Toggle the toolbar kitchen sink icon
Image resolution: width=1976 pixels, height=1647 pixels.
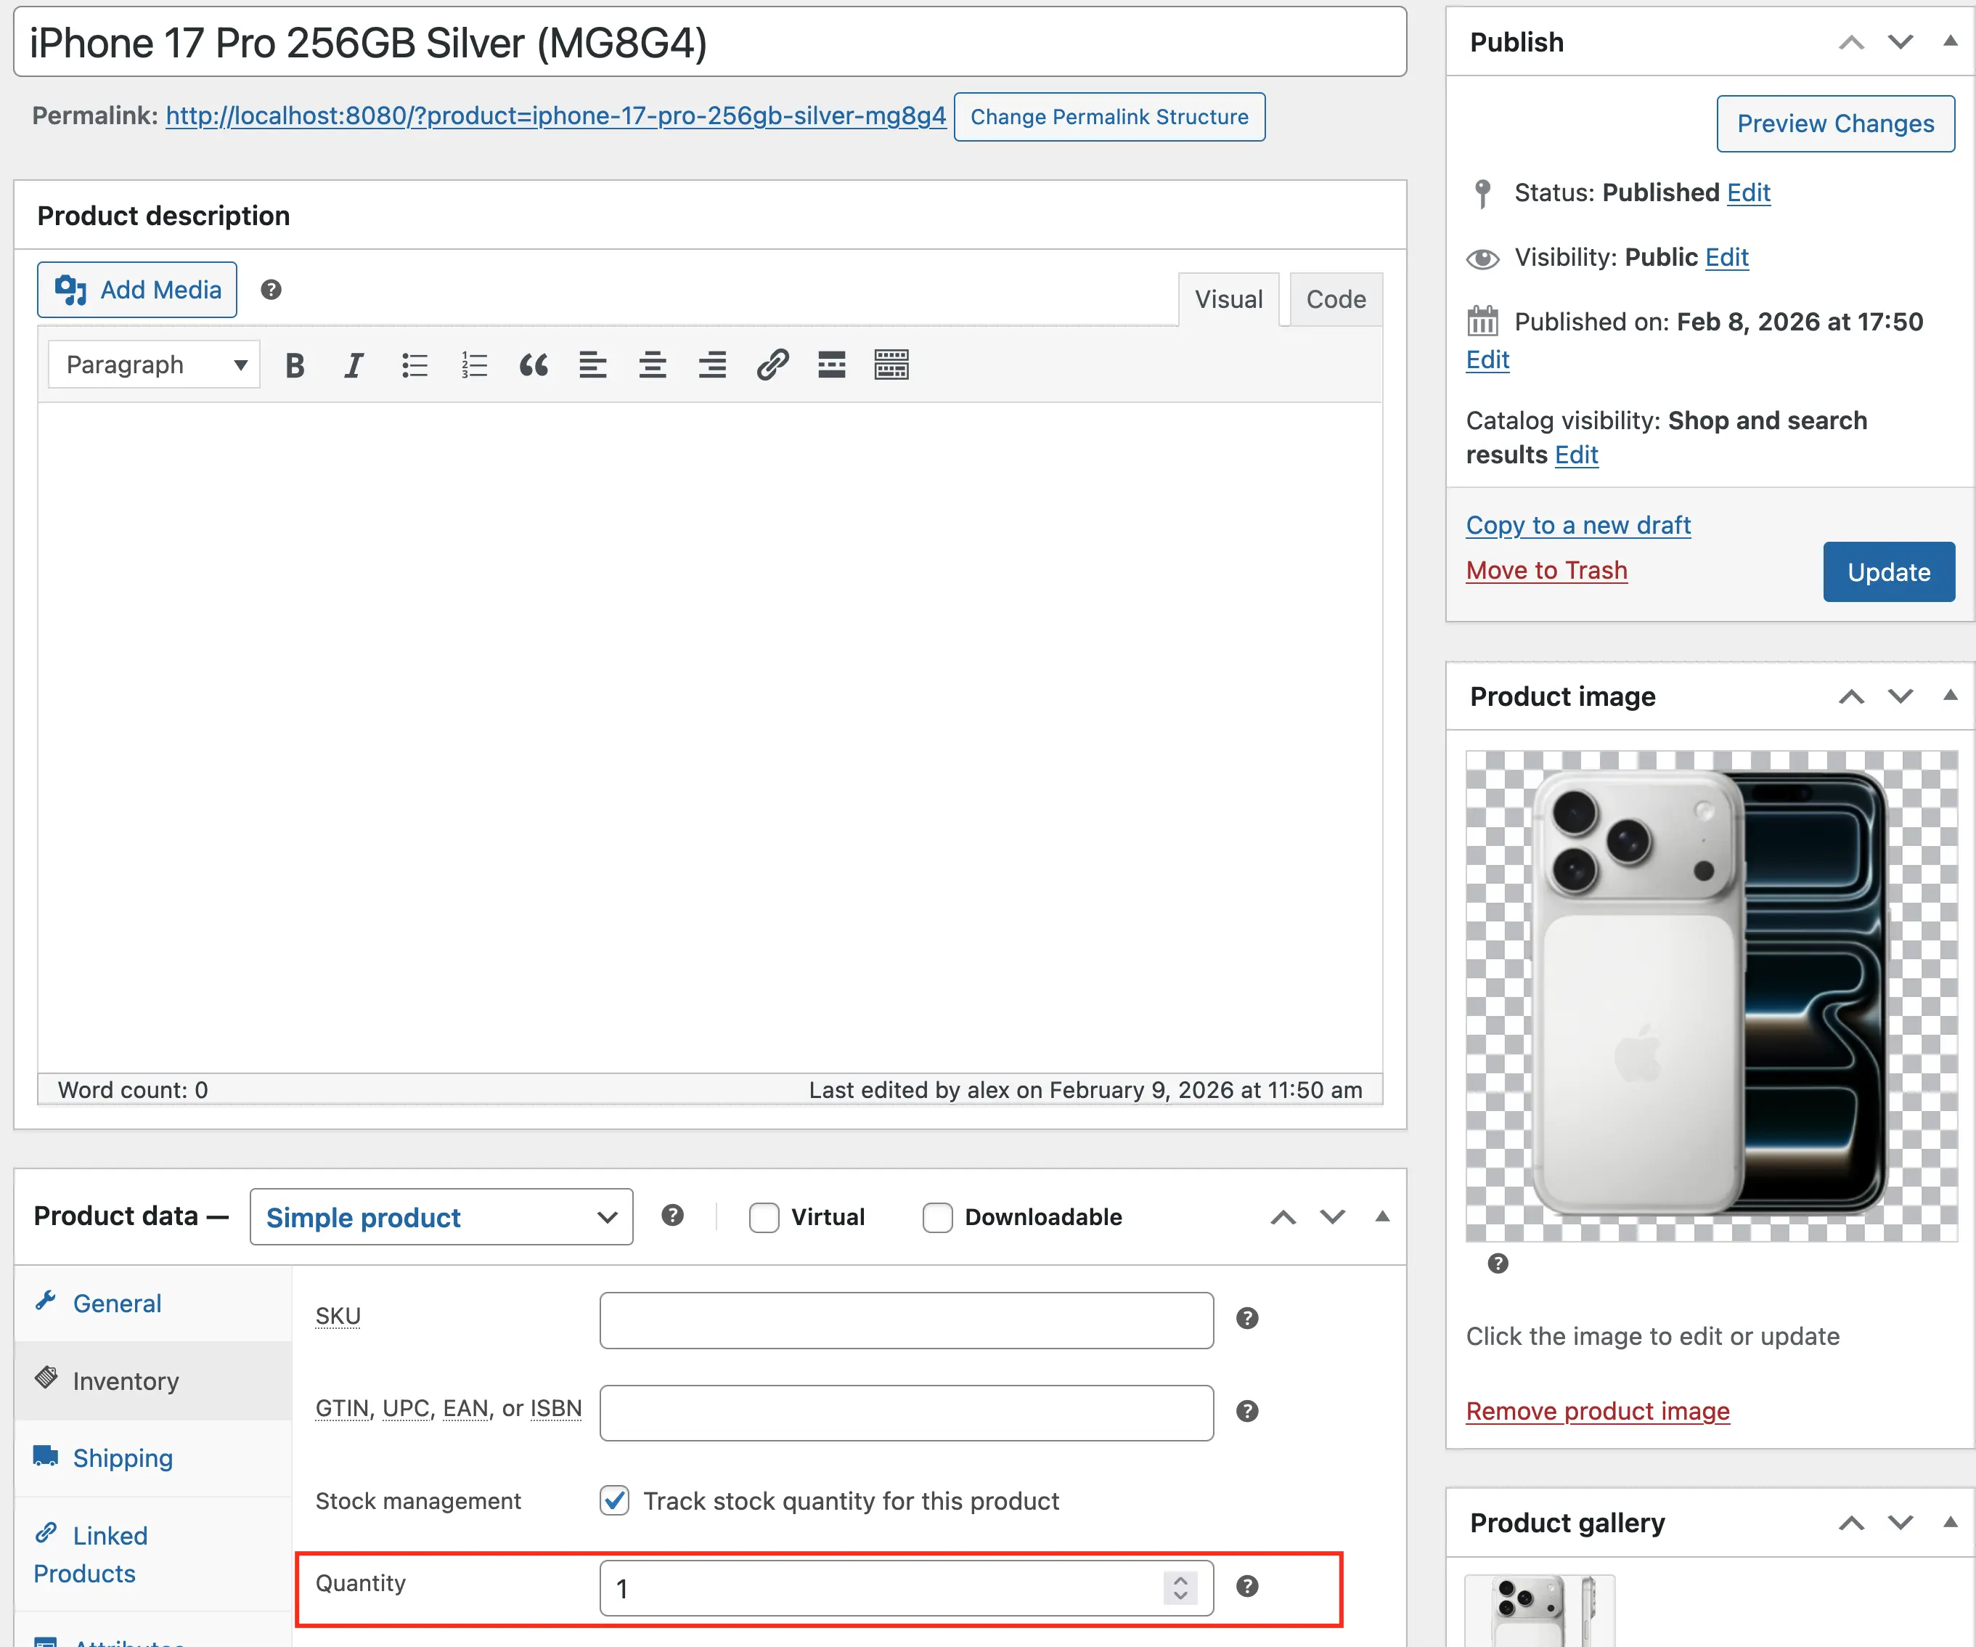point(891,365)
